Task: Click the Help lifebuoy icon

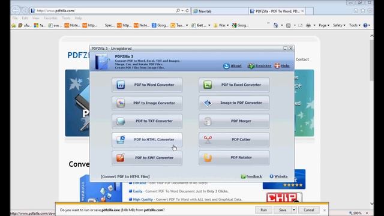Action: (277, 66)
